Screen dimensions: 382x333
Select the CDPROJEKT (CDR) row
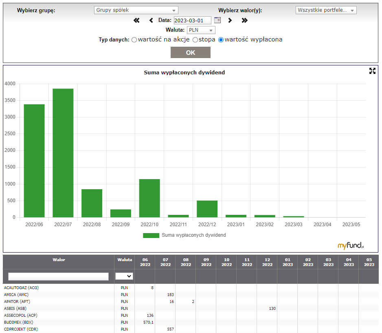tap(191, 329)
